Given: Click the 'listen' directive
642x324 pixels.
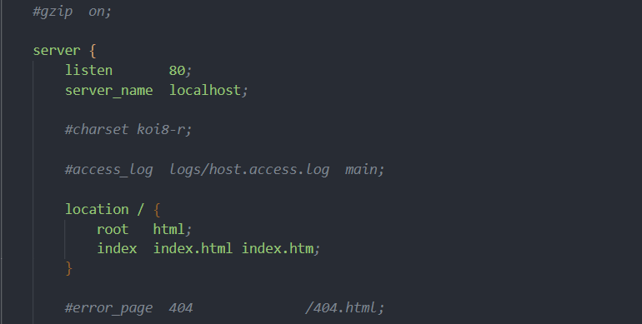Looking at the screenshot, I should click(x=88, y=70).
